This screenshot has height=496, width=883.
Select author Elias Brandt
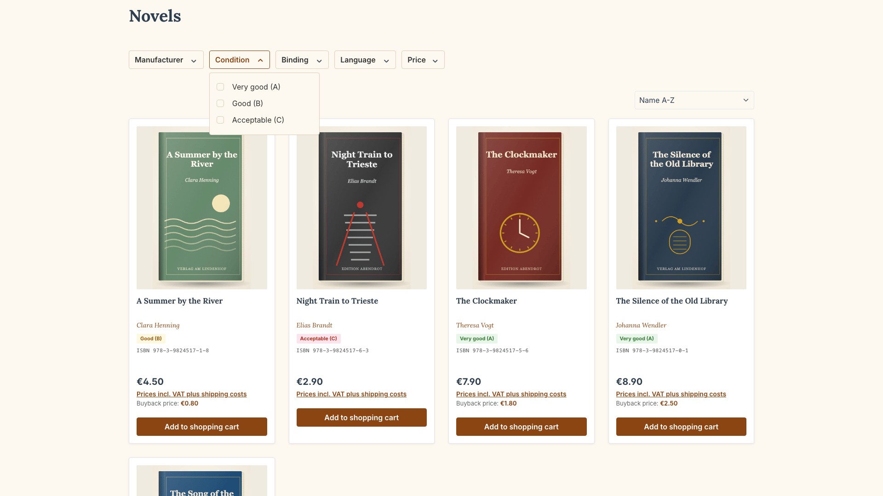point(314,325)
